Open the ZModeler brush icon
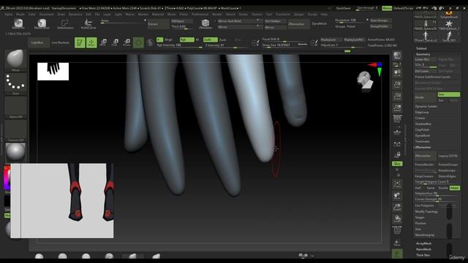 click(x=205, y=23)
